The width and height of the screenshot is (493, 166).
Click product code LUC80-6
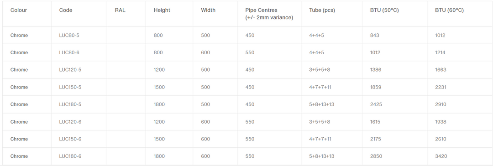coord(69,52)
